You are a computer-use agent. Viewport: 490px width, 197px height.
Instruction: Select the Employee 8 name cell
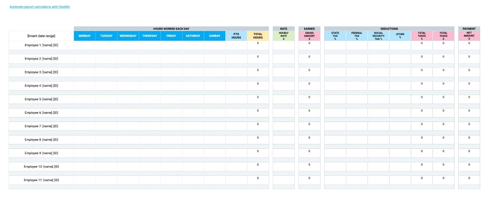pos(41,139)
